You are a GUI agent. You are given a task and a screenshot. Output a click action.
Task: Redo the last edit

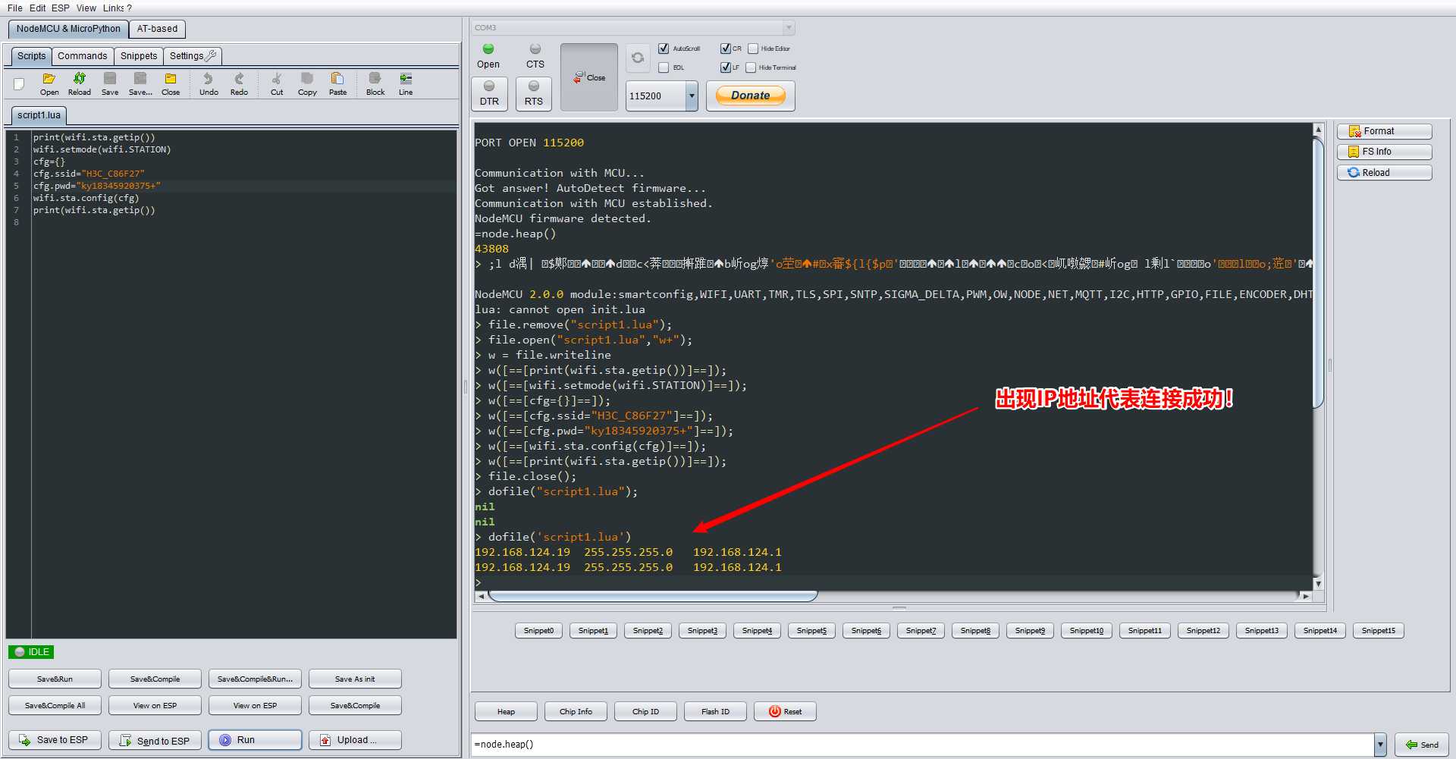pyautogui.click(x=239, y=83)
